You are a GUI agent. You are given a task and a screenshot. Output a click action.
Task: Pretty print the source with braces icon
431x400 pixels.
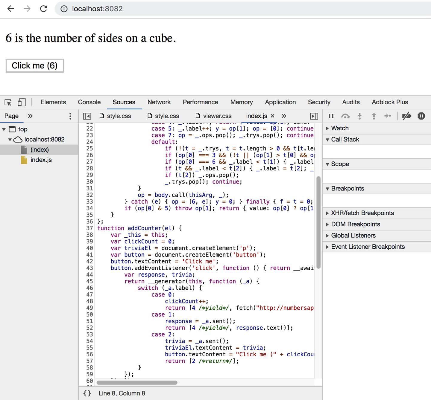tap(87, 393)
